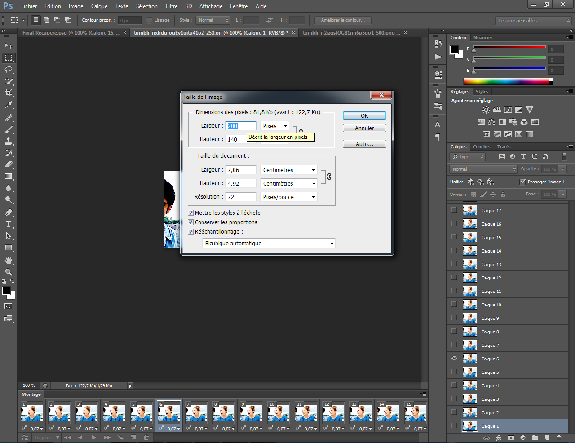The width and height of the screenshot is (575, 443).
Task: Select animation frame 10 thumbnail
Action: pos(278,412)
